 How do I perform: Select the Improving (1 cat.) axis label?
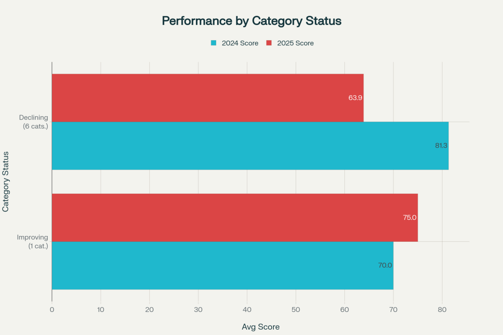tap(32, 241)
